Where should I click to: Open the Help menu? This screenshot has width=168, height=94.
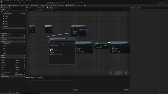pyautogui.click(x=30, y=1)
